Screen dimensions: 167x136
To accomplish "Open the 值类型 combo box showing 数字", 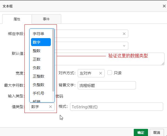I will coord(42,107).
